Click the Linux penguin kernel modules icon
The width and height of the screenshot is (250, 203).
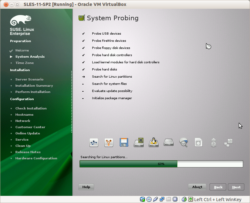(x=154, y=142)
